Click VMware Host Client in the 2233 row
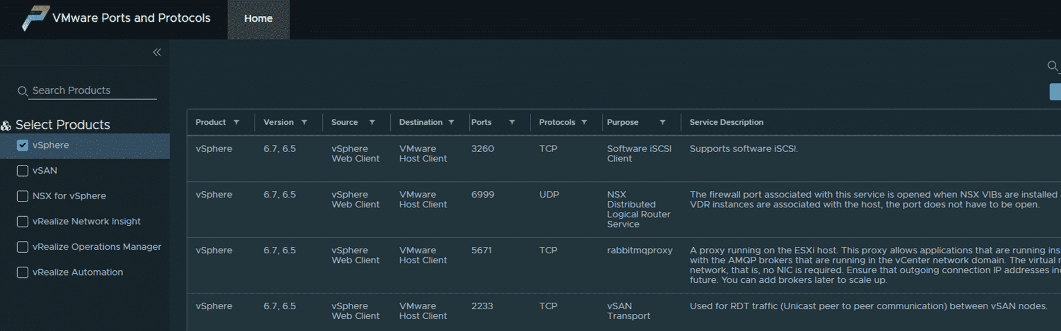This screenshot has width=1061, height=331. pos(423,312)
